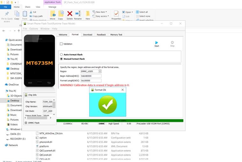This screenshot has width=242, height=162.
Task: Open the Explorer Share tab
Action: [28, 7]
